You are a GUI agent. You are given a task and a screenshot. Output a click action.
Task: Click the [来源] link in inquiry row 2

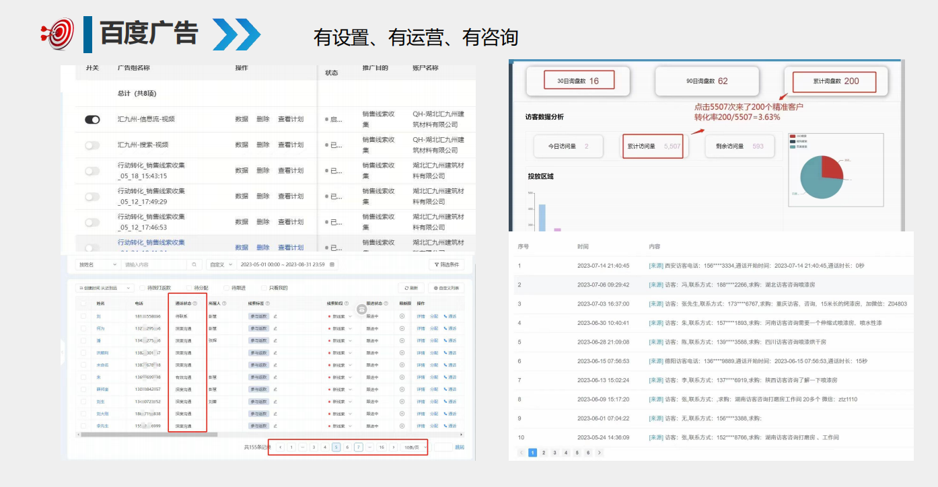click(656, 285)
